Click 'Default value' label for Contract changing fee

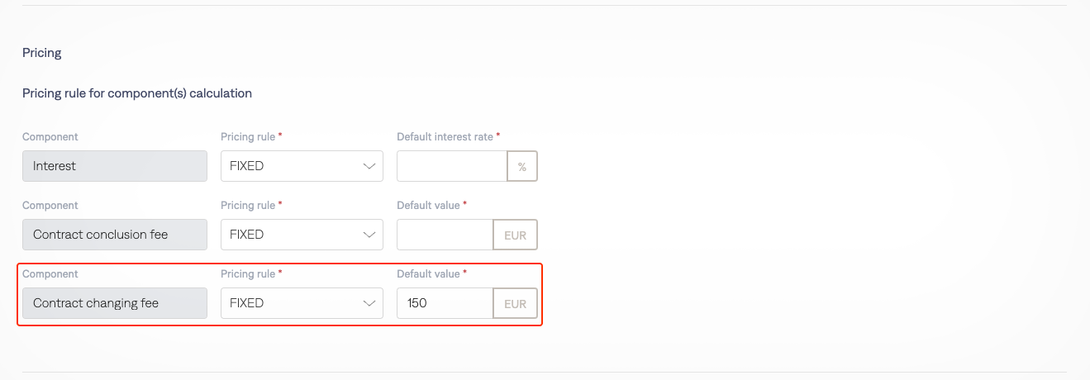point(429,273)
